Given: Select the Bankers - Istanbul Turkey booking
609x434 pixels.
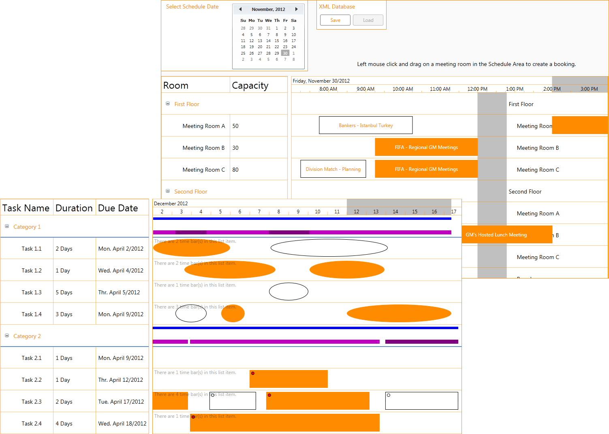Looking at the screenshot, I should coord(365,125).
